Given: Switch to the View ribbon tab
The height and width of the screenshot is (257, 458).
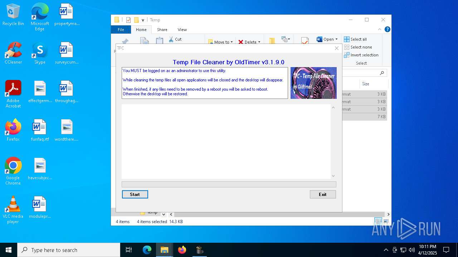Looking at the screenshot, I should (182, 30).
